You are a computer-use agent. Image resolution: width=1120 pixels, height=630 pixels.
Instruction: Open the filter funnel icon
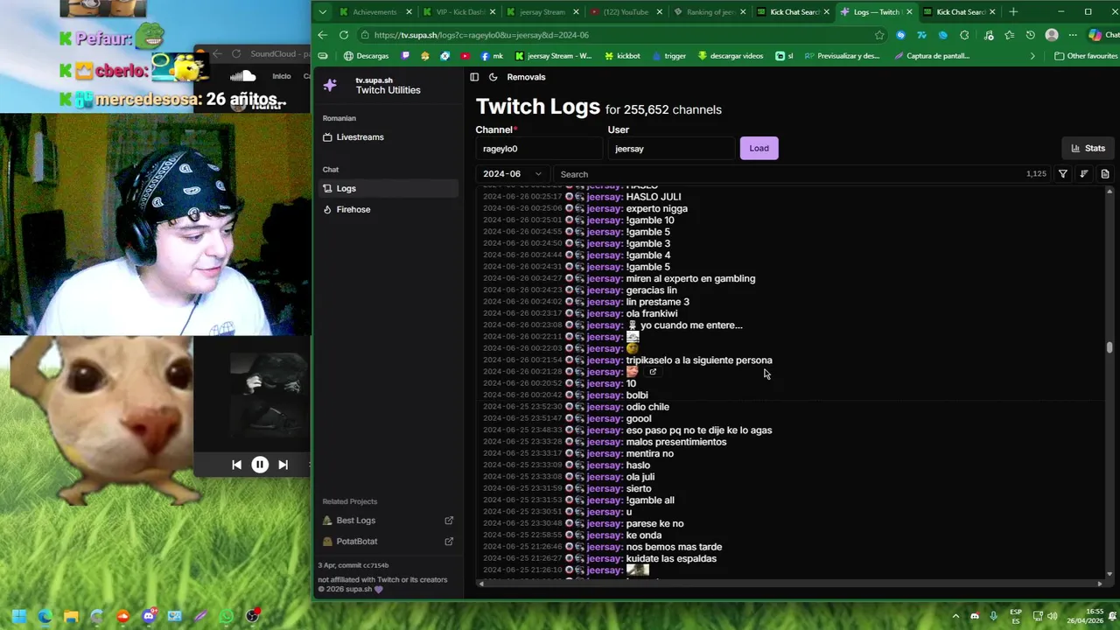click(1062, 174)
